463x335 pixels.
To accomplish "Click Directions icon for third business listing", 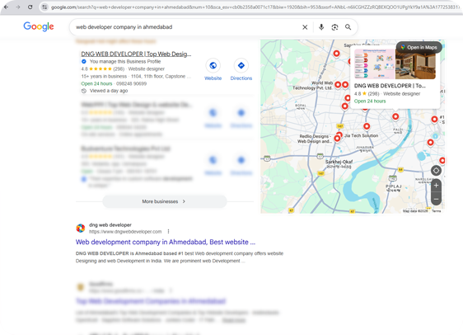I will [x=241, y=160].
